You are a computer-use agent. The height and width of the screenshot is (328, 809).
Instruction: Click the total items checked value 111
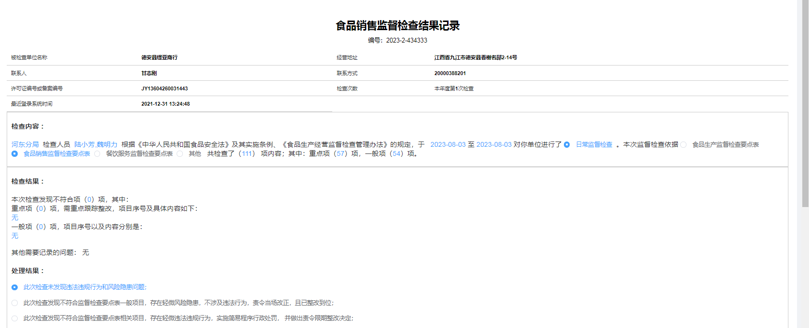click(x=247, y=153)
